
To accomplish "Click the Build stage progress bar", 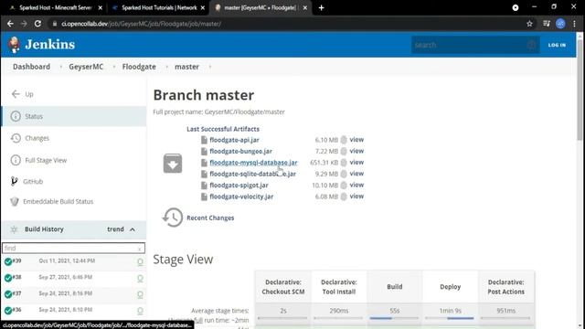I will coord(394,318).
